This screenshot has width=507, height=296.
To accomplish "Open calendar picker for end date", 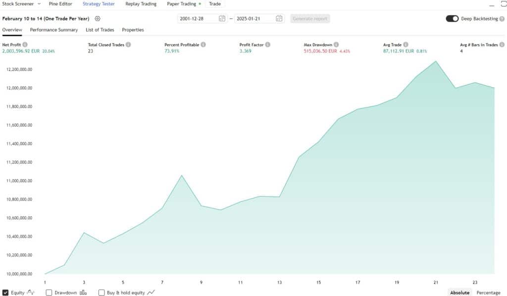I will [x=279, y=19].
